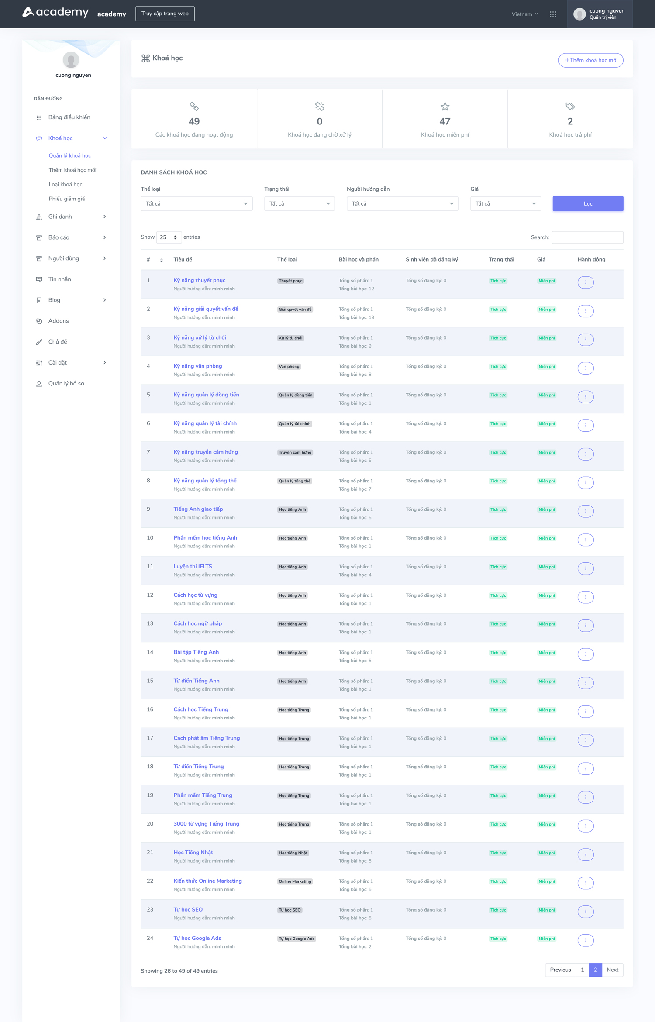Click the Previous pagination button
This screenshot has width=655, height=1022.
pos(560,970)
